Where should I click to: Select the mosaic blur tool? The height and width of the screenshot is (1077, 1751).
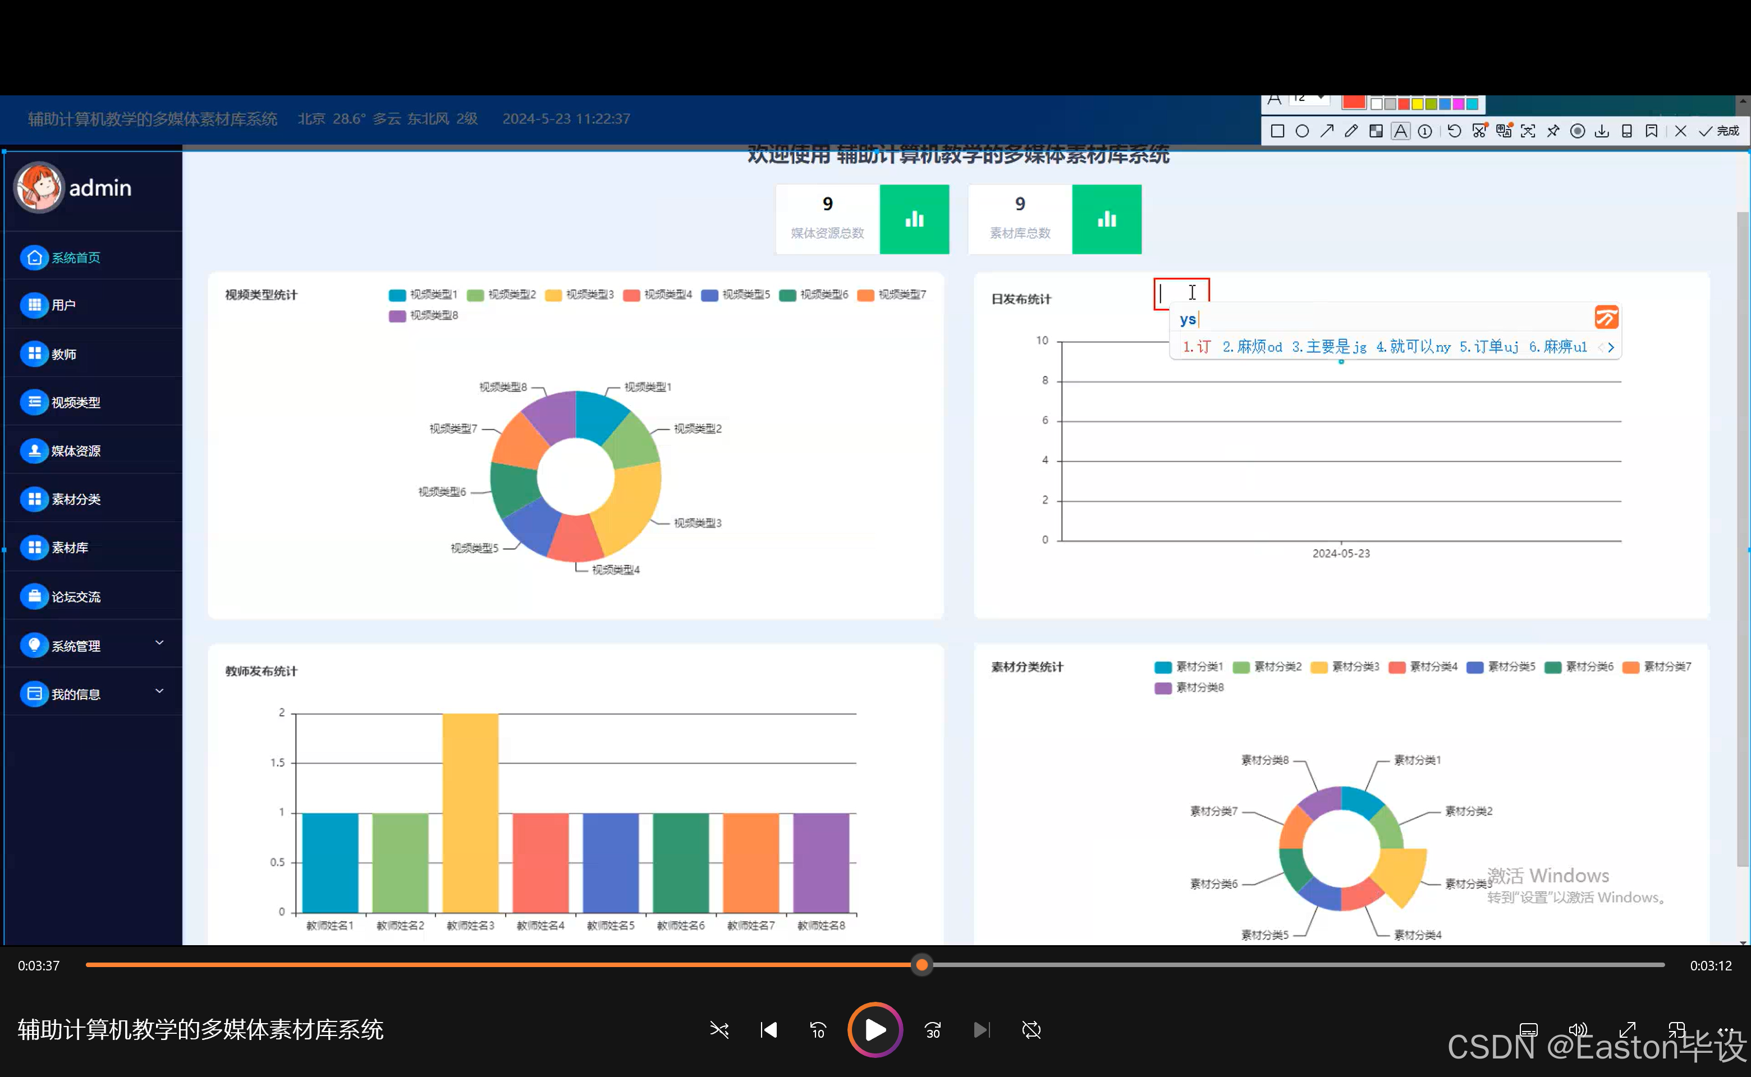pyautogui.click(x=1376, y=131)
